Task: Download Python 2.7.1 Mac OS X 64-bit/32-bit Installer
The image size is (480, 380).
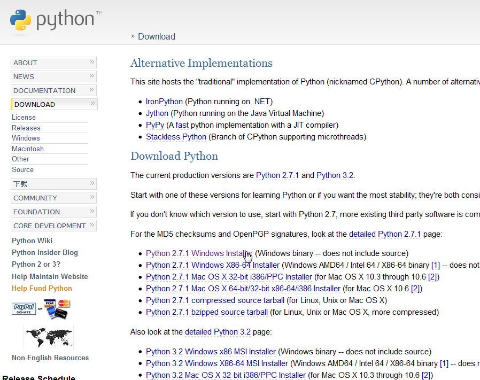Action: (243, 289)
